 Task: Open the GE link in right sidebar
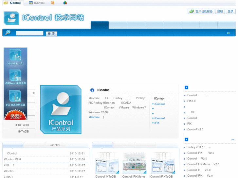coord(193,112)
